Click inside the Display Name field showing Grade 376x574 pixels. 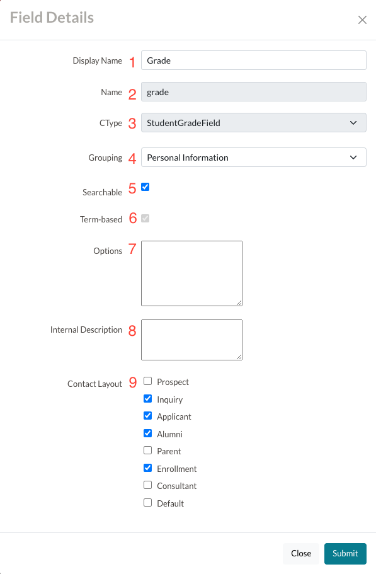pos(253,60)
